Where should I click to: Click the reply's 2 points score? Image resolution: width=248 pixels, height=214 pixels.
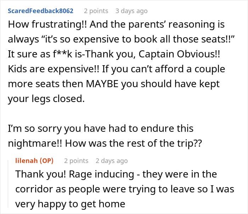(x=76, y=161)
